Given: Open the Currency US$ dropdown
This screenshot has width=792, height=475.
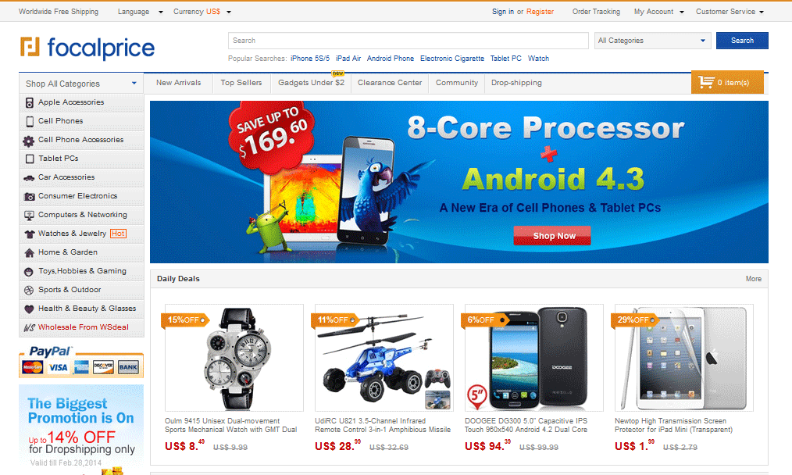Looking at the screenshot, I should [x=202, y=12].
